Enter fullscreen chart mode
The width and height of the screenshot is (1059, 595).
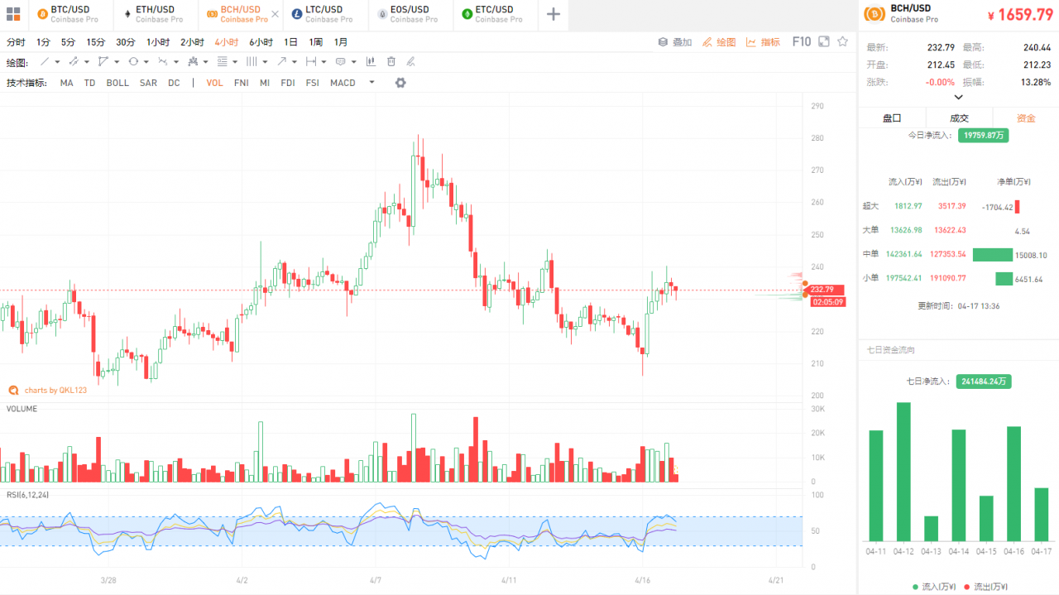823,41
